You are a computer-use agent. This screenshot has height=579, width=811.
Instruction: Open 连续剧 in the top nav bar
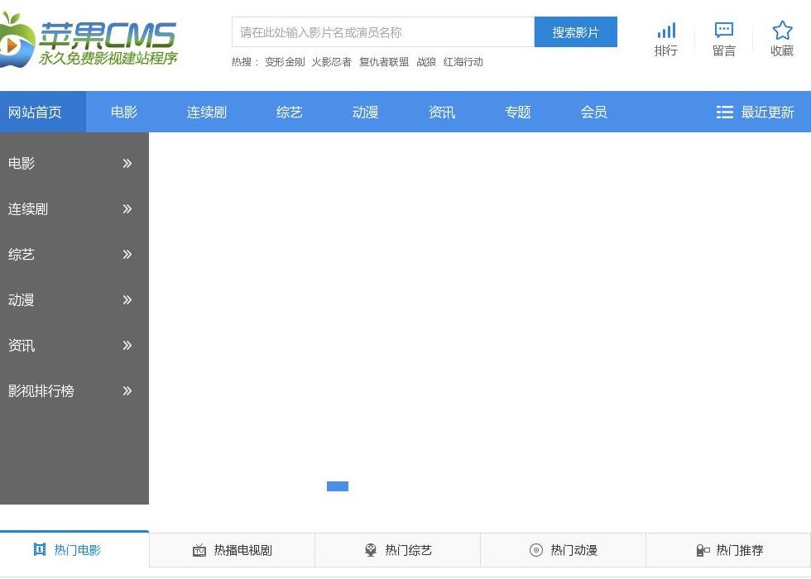207,112
